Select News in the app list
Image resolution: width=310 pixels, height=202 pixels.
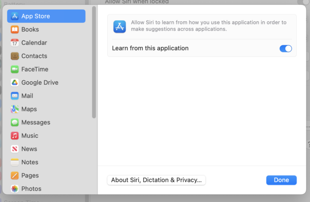point(29,149)
